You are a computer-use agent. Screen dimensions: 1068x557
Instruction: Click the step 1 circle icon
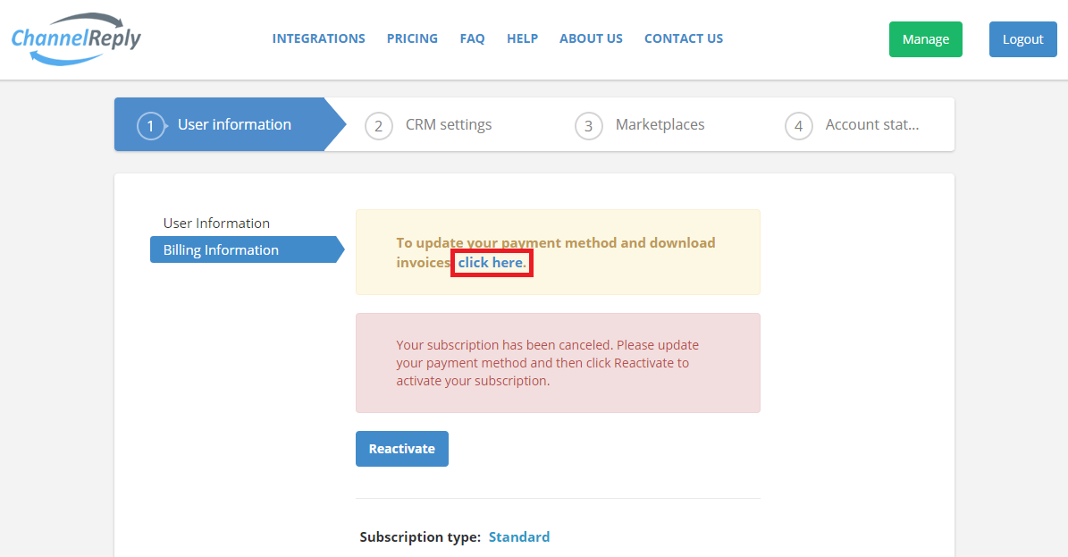[150, 126]
